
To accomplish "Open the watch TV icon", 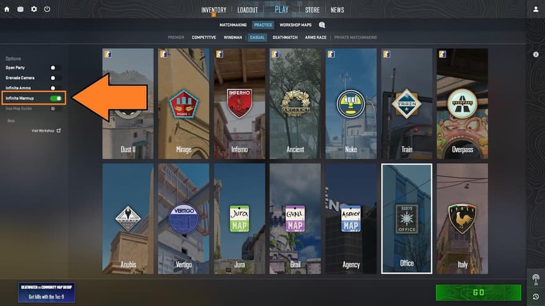I will coord(20,9).
